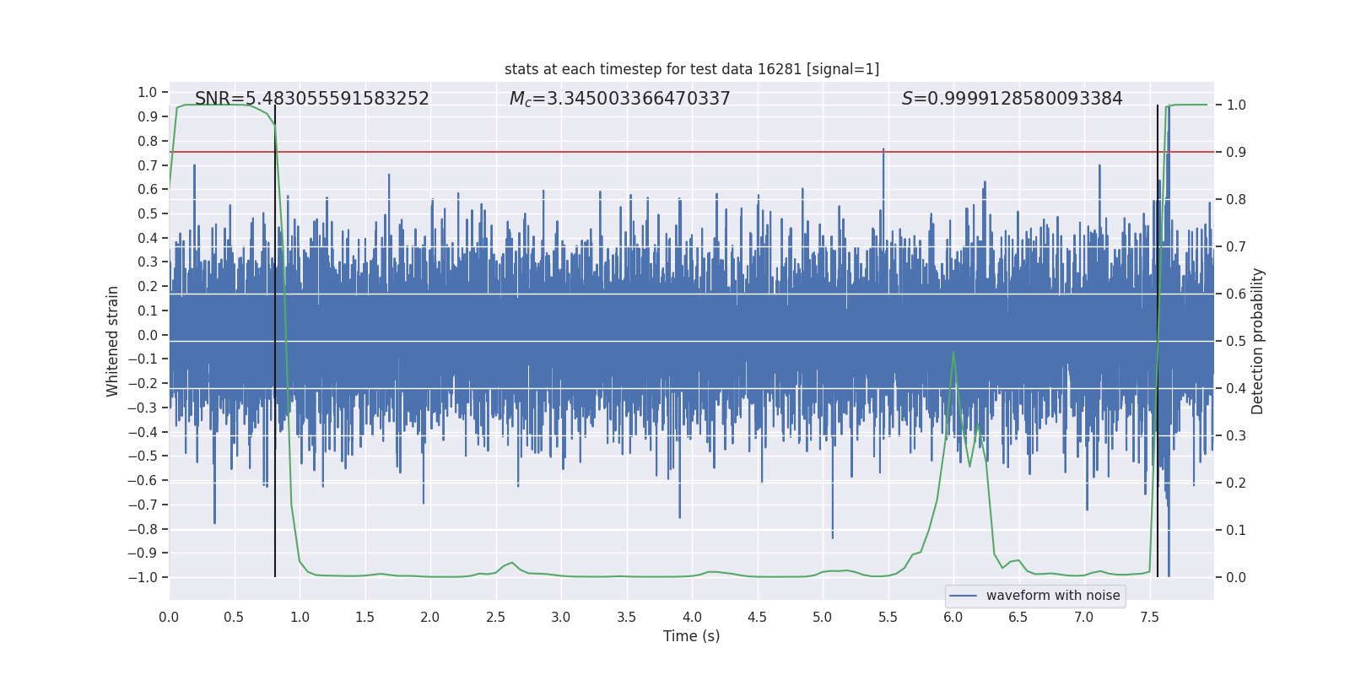Click −0.9 on the Whitened strain axis

coord(143,553)
